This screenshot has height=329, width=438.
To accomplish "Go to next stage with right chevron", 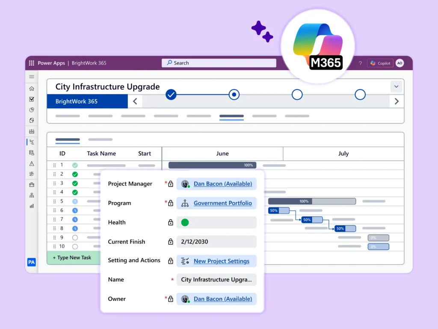I will 397,101.
